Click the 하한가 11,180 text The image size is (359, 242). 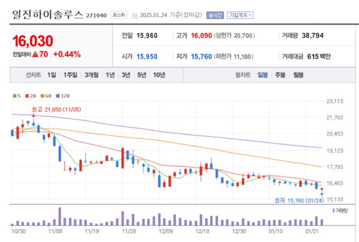click(233, 57)
